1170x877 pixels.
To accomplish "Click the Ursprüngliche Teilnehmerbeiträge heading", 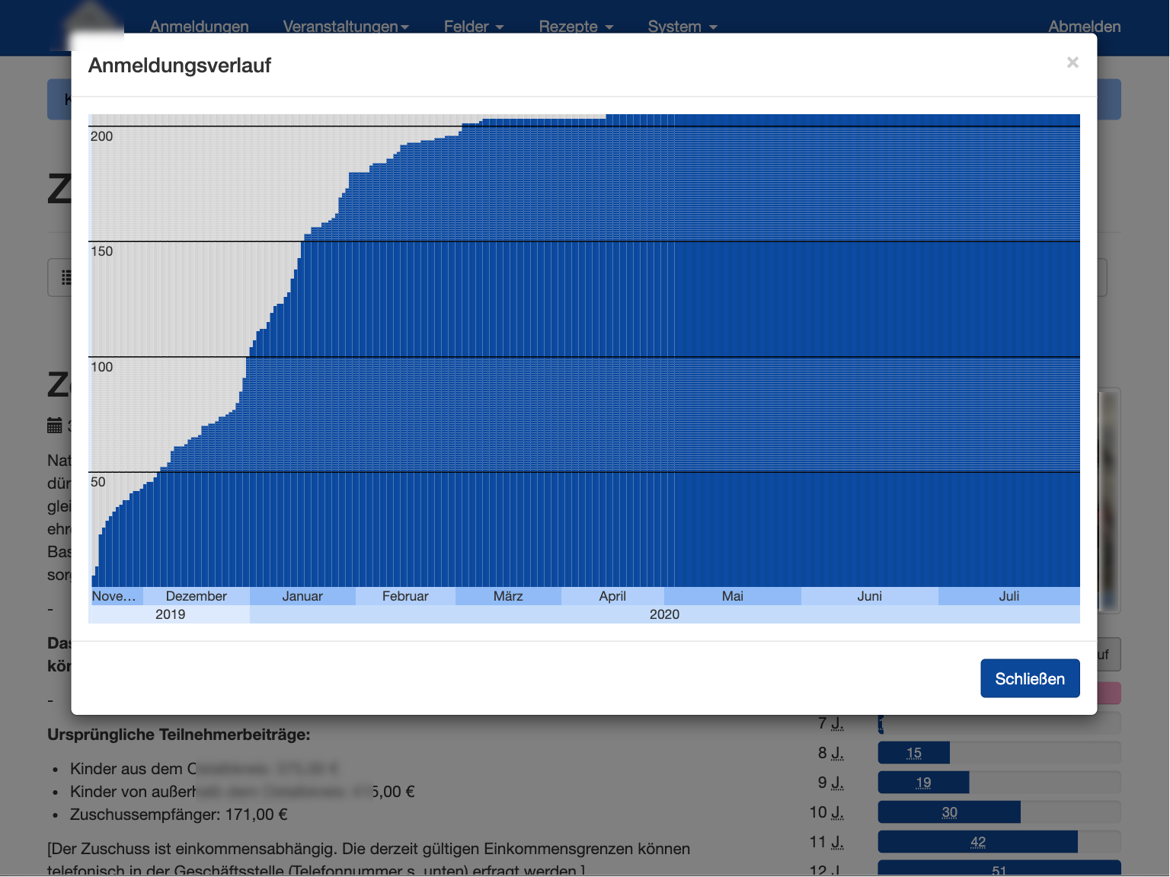I will point(179,735).
